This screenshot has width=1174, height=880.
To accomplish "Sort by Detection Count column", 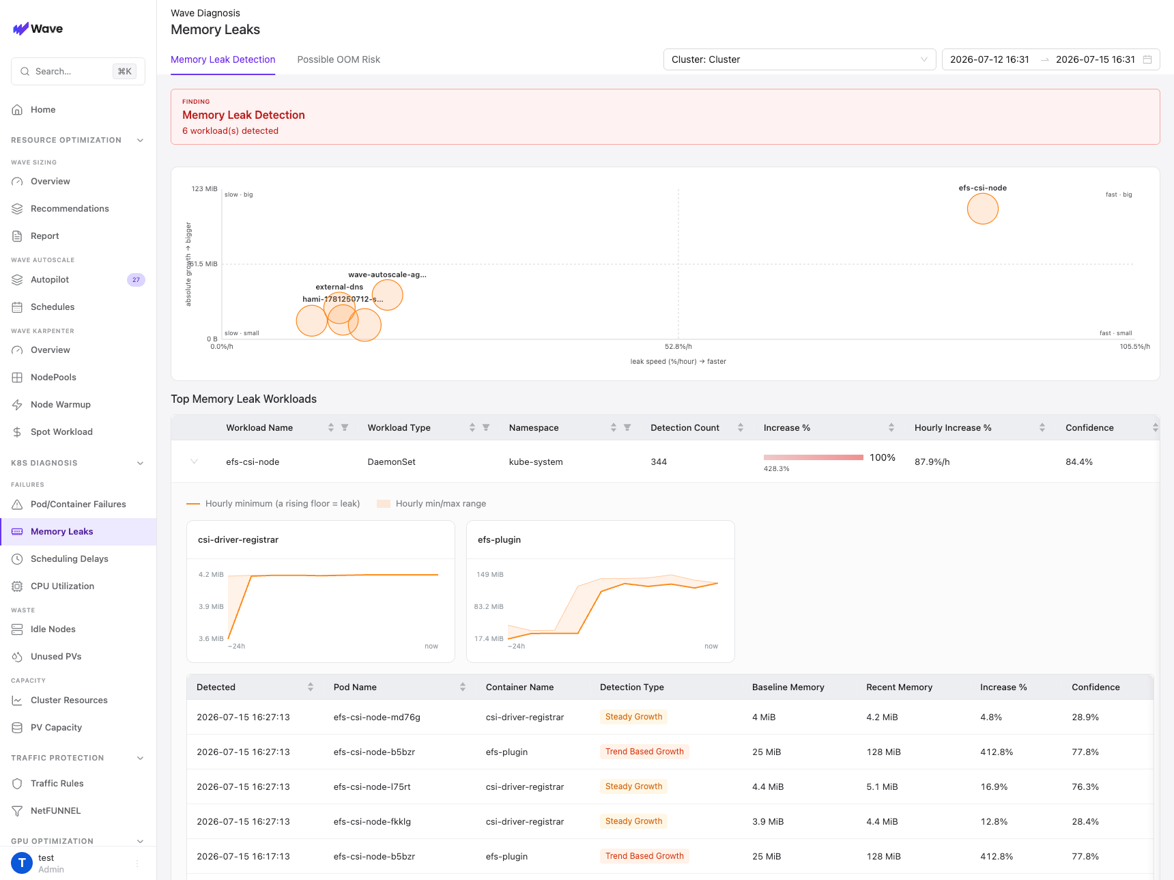I will coord(741,427).
